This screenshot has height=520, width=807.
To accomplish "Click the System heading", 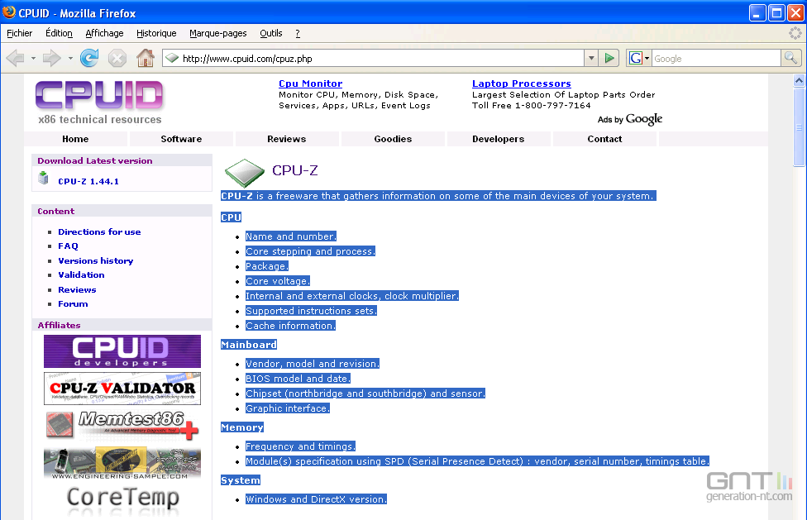I will [241, 480].
